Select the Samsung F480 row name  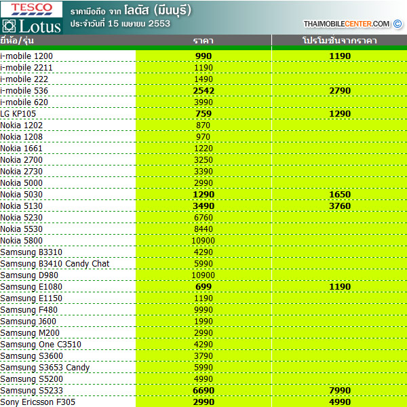[x=29, y=310]
